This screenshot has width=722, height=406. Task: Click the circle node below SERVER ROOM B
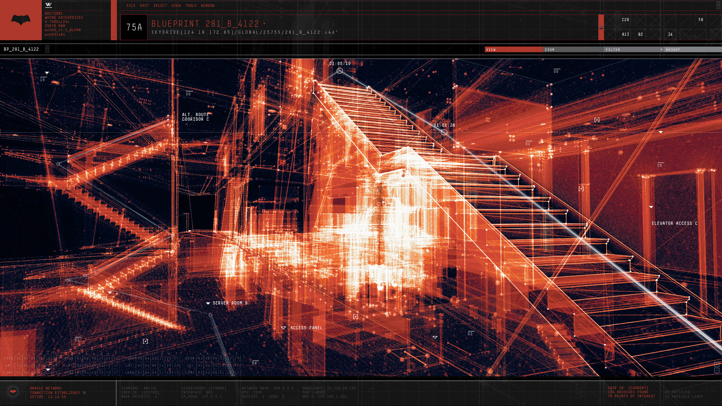210,315
